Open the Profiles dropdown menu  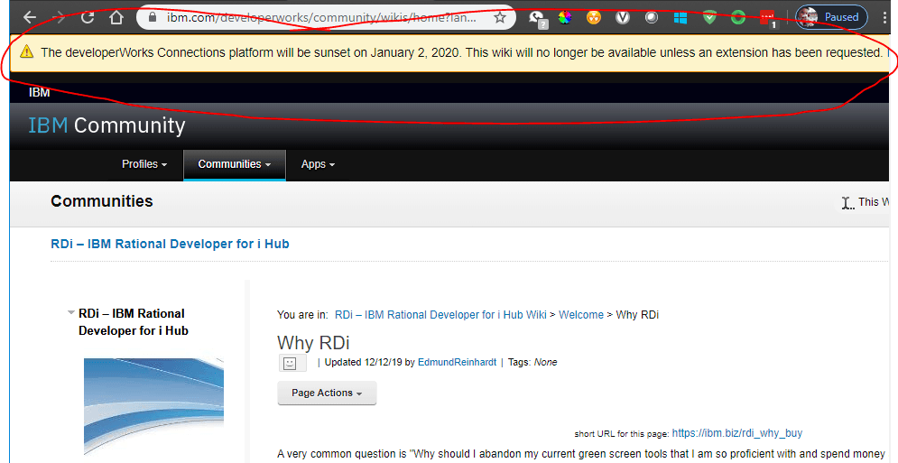click(144, 164)
